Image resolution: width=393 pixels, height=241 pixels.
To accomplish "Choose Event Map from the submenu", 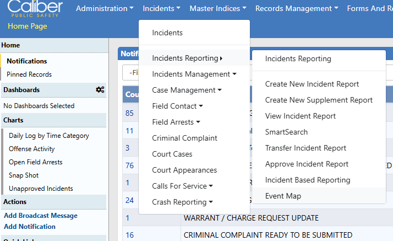I will click(x=283, y=196).
